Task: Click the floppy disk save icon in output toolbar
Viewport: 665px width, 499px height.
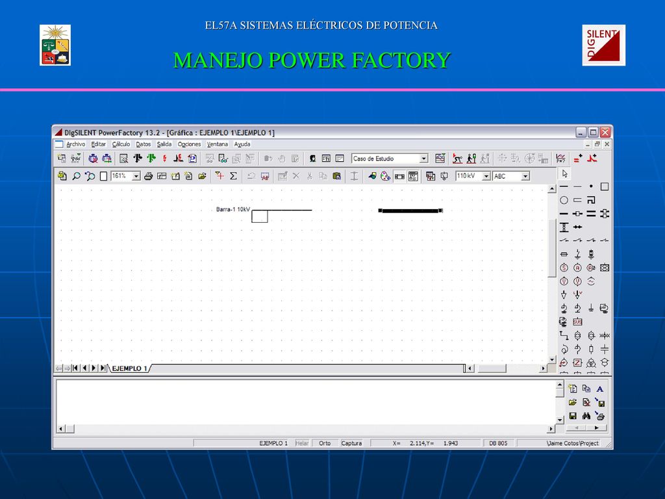Action: (x=573, y=416)
